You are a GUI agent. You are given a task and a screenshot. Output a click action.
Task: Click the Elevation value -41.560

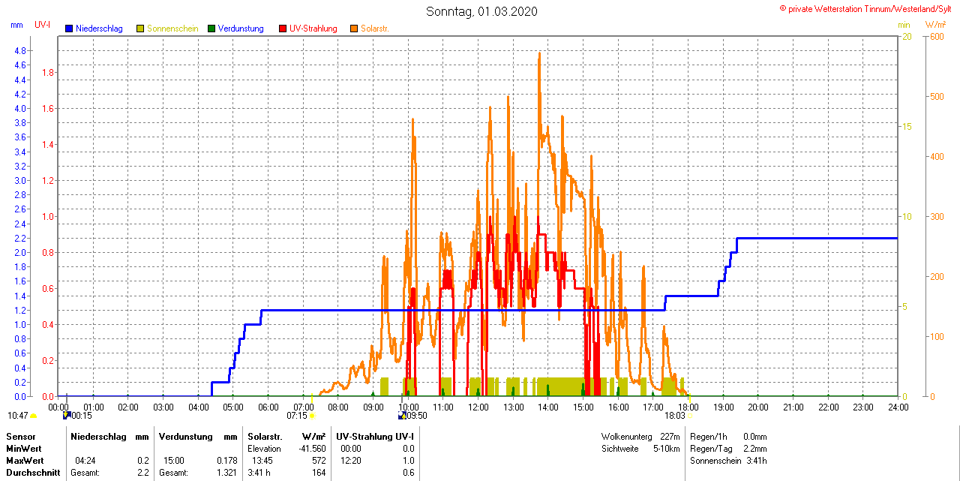pos(312,448)
